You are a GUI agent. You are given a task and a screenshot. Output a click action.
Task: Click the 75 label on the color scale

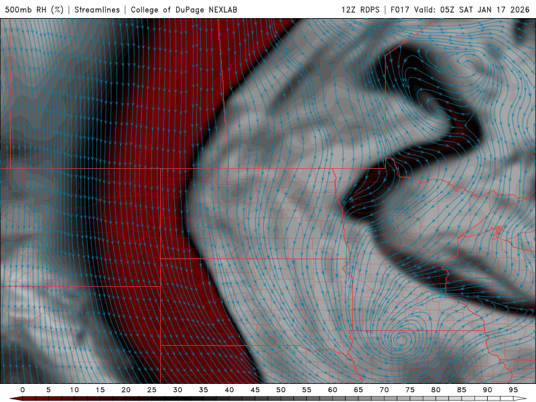point(410,390)
